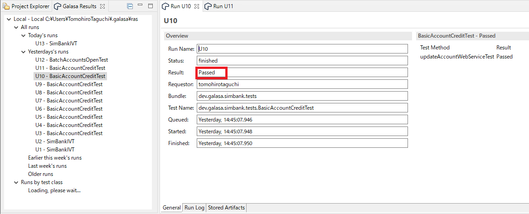Click the Requestor field tomohirotaguchi
Image resolution: width=529 pixels, height=214 pixels.
click(x=302, y=84)
